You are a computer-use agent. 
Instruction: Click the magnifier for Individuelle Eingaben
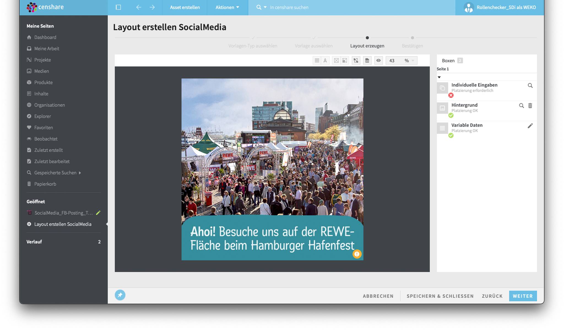(530, 86)
